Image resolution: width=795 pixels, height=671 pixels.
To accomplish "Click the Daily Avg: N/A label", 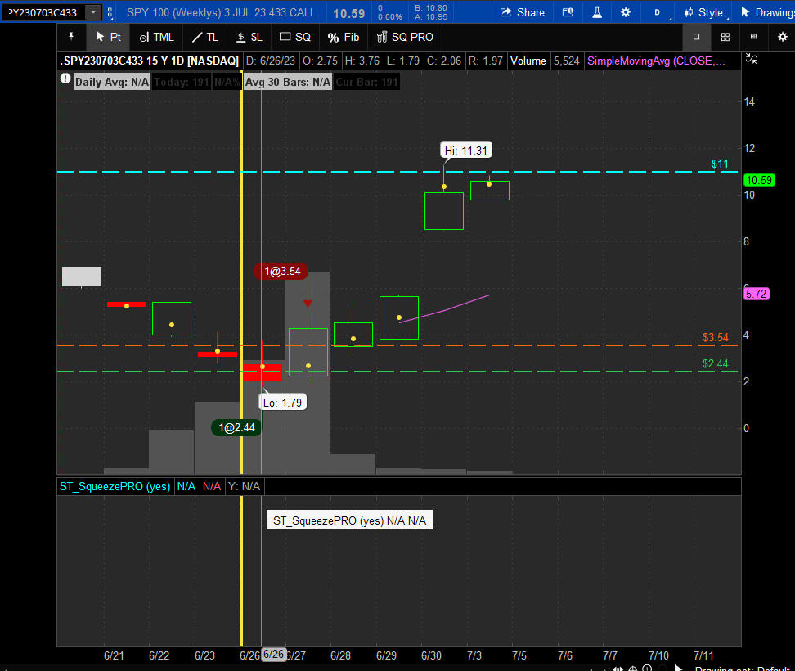I will pos(112,82).
